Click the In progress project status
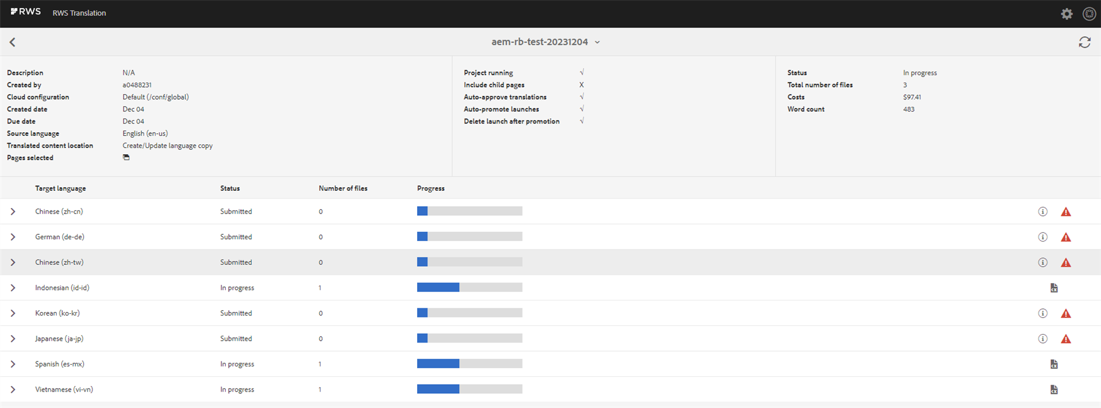The height and width of the screenshot is (408, 1101). (920, 73)
